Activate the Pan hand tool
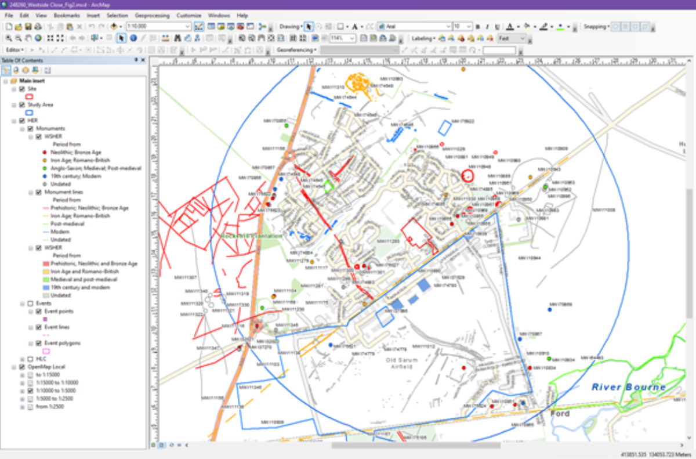This screenshot has height=459, width=696. [x=28, y=38]
